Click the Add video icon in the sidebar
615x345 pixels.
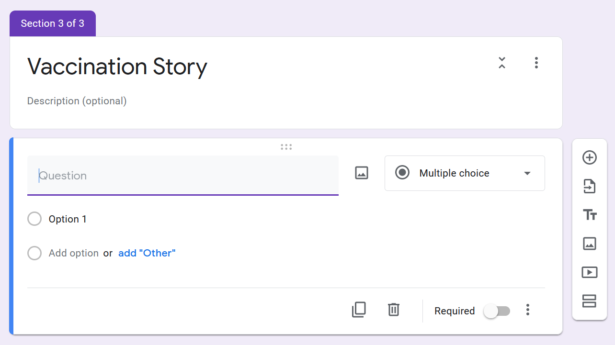click(589, 272)
